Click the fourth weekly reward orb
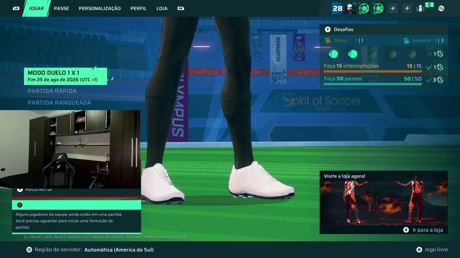The width and height of the screenshot is (460, 258). click(392, 54)
